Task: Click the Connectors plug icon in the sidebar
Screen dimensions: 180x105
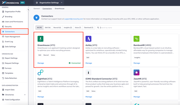Action: point(3,31)
